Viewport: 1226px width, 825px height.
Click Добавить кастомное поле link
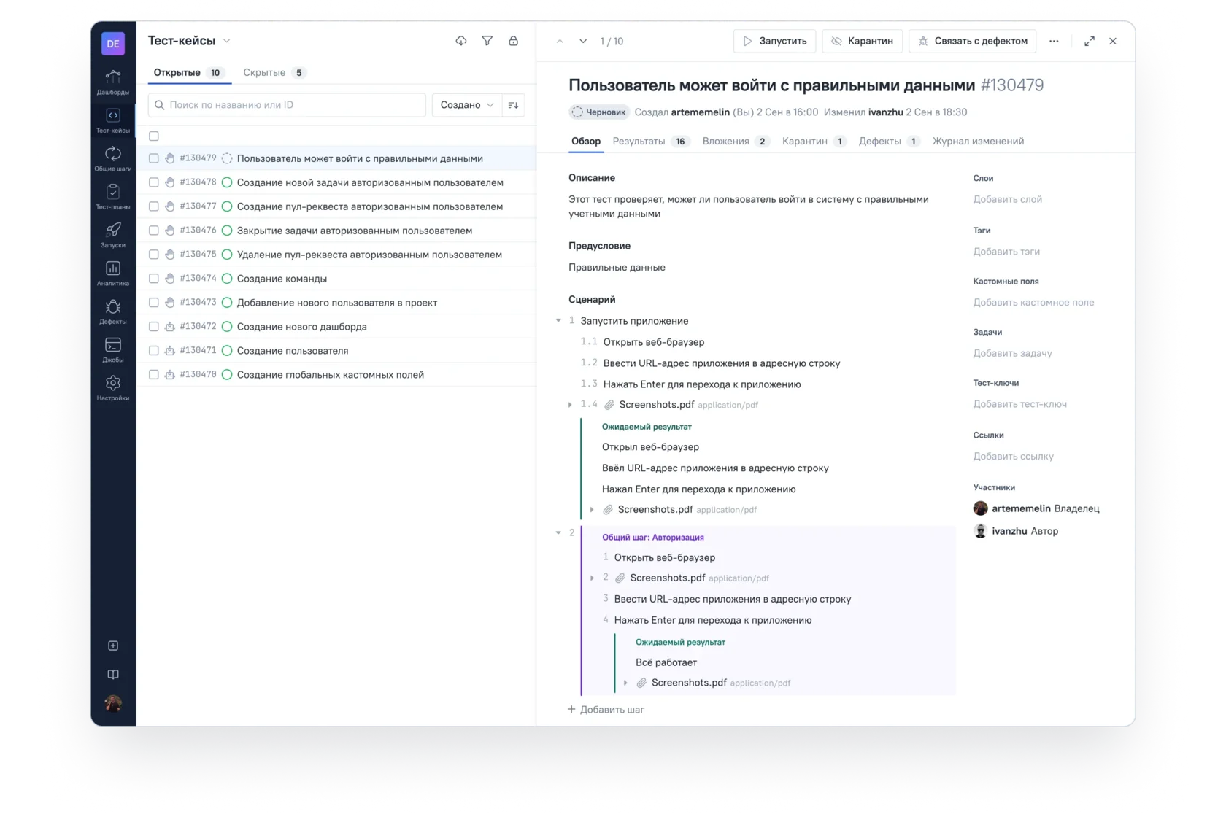click(x=1034, y=303)
